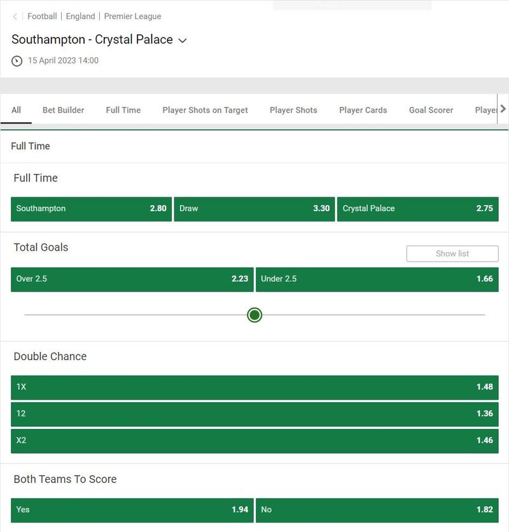This screenshot has height=532, width=509.
Task: Select the 1X double chance option
Action: (x=254, y=387)
